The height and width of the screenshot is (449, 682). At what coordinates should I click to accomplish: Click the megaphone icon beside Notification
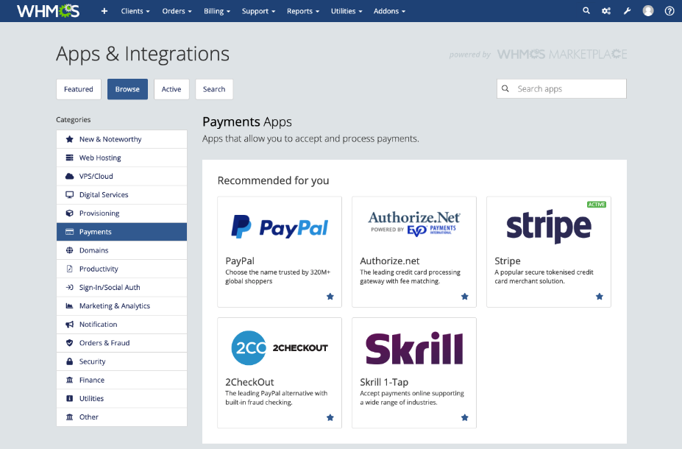69,324
